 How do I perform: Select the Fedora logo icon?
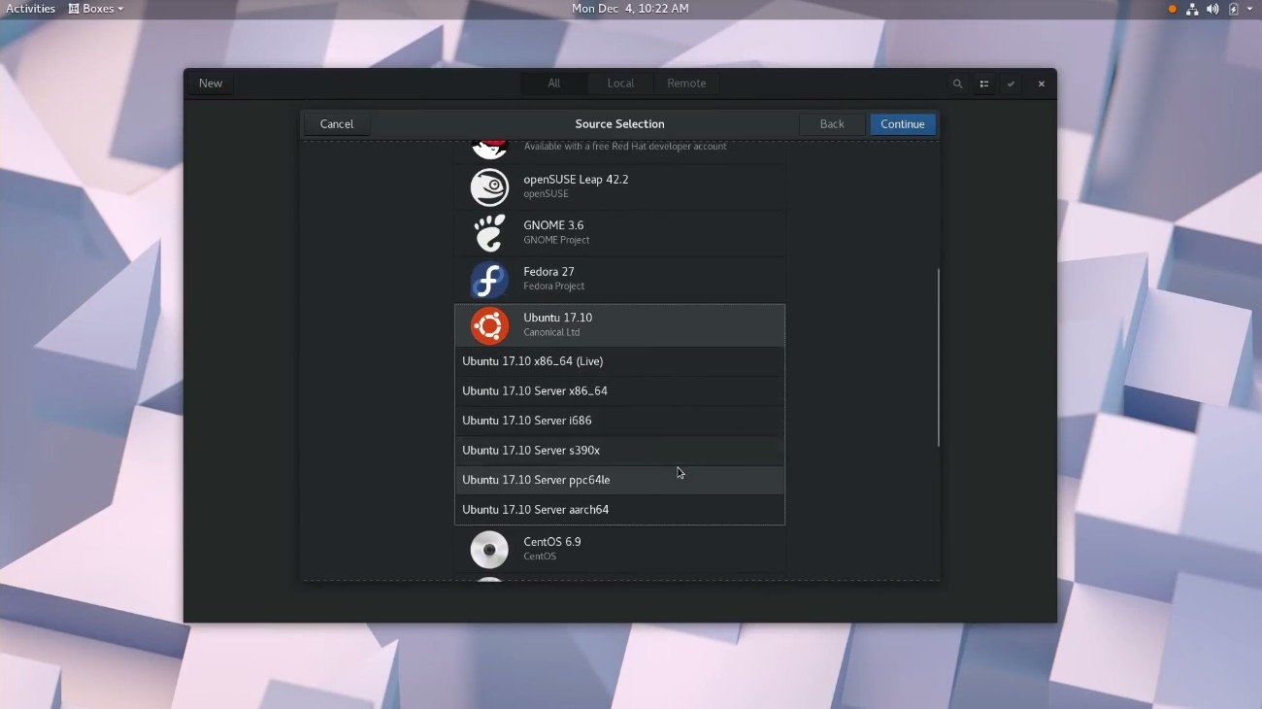(489, 280)
